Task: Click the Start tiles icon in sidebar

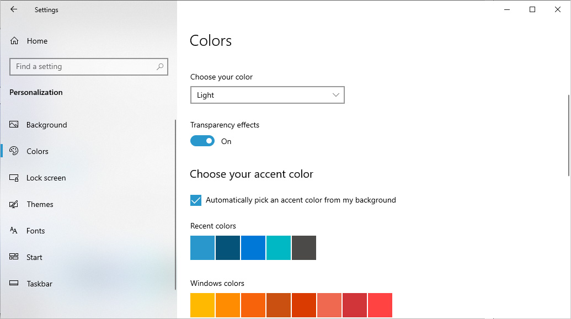Action: 14,257
